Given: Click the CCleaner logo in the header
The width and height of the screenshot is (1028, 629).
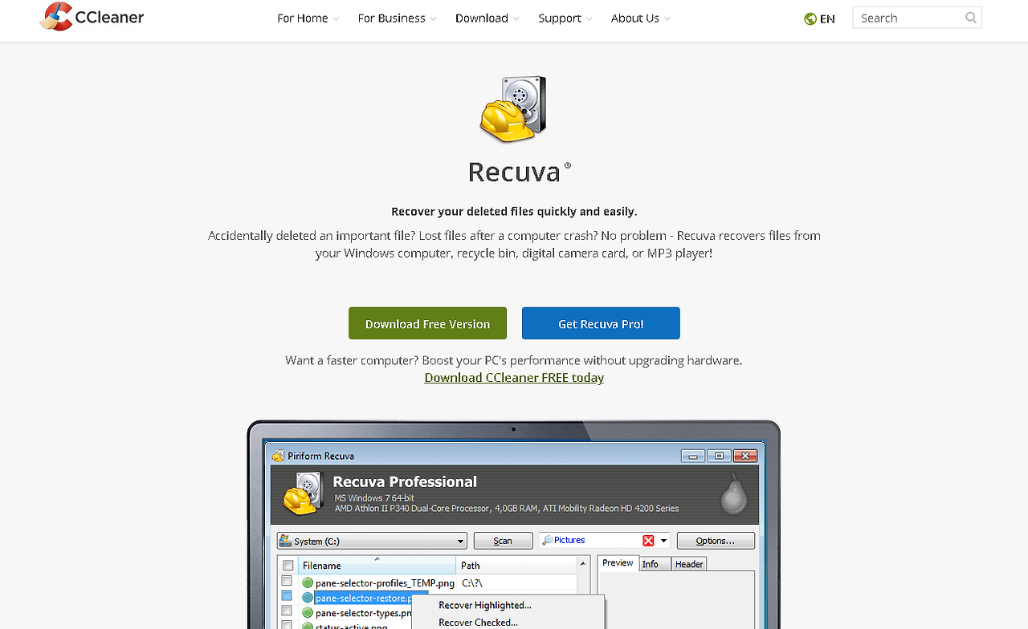Looking at the screenshot, I should [92, 17].
